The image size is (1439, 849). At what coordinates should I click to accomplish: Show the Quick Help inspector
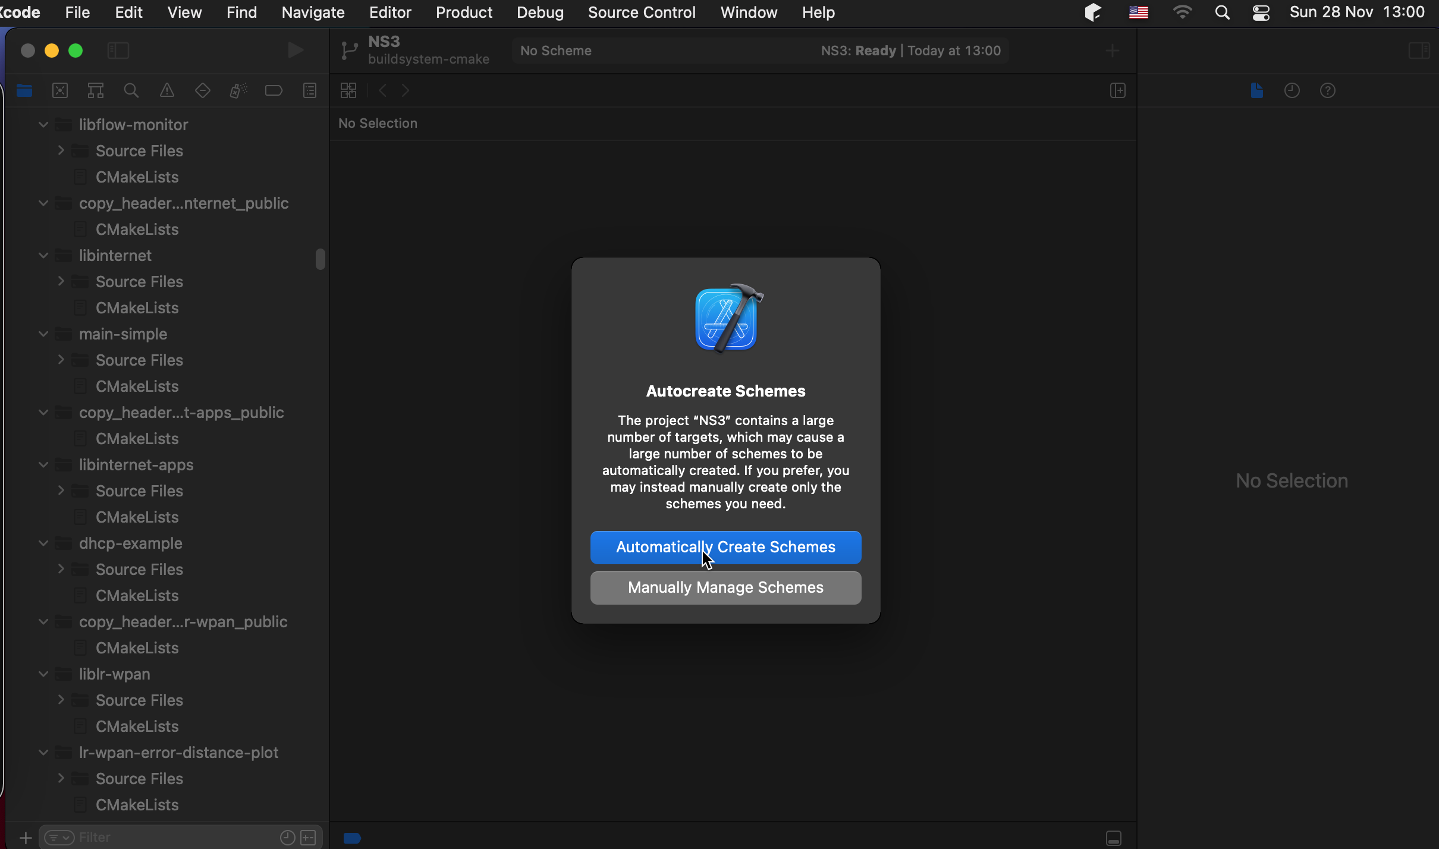(x=1328, y=90)
